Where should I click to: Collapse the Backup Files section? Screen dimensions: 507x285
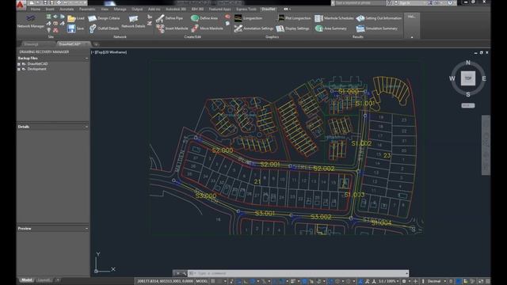pyautogui.click(x=86, y=58)
